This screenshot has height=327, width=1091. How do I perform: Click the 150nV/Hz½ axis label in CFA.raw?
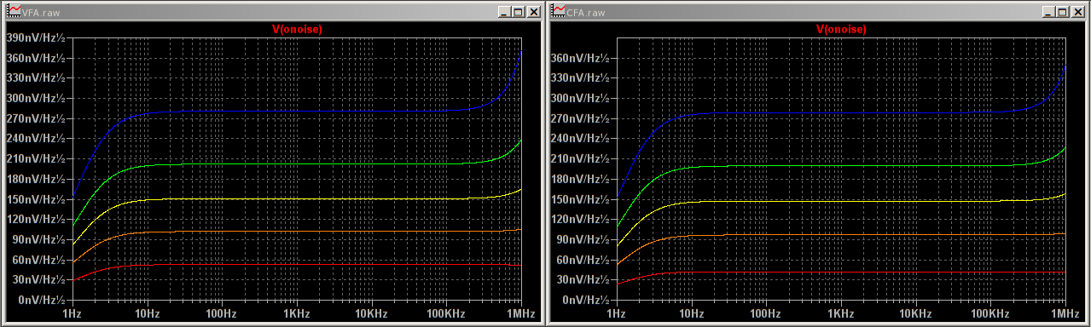pos(579,198)
